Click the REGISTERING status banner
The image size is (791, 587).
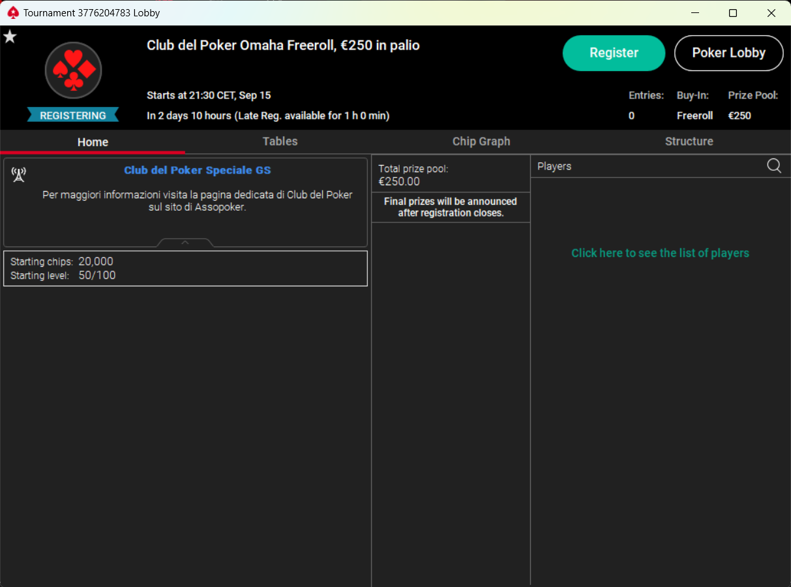coord(72,115)
